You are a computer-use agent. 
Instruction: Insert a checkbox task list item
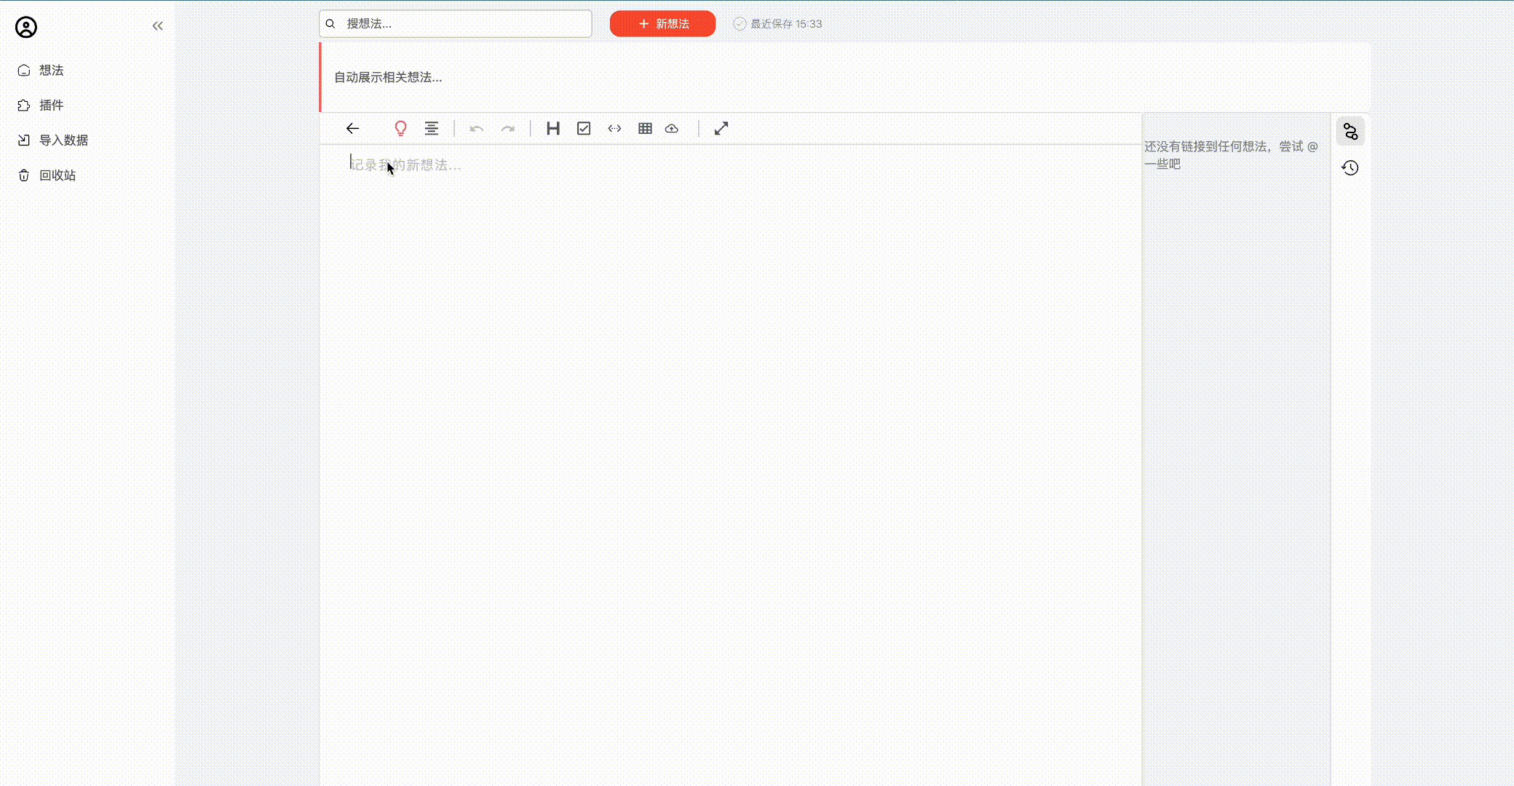[x=584, y=129]
